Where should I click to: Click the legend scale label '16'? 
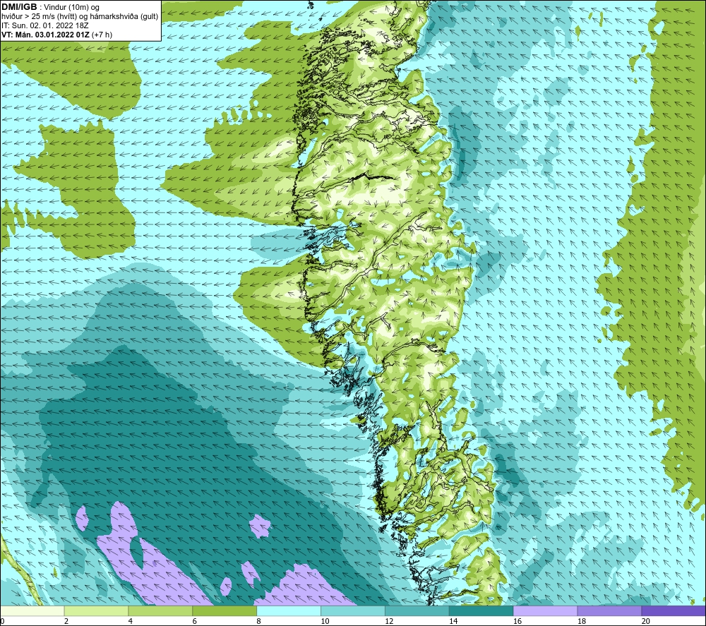[x=517, y=621]
